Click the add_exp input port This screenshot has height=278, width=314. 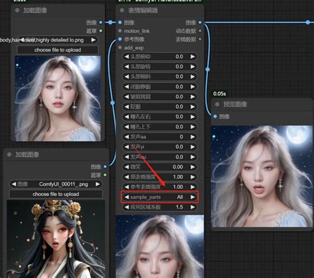pos(120,48)
